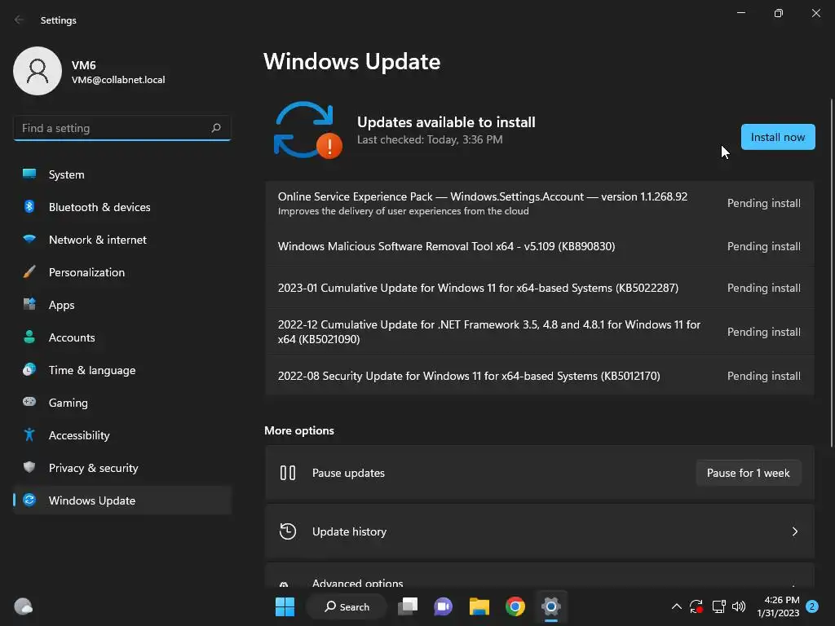Open Accessibility settings category
Image resolution: width=835 pixels, height=626 pixels.
(x=122, y=435)
